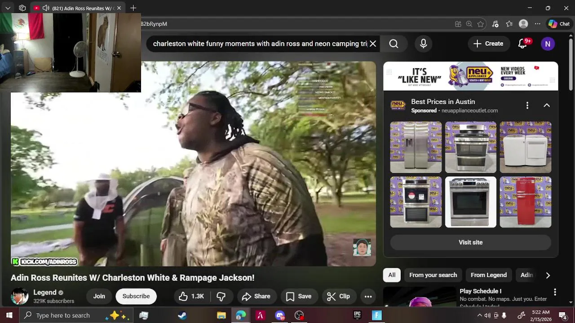The image size is (575, 323).
Task: Share this video
Action: coord(256,296)
